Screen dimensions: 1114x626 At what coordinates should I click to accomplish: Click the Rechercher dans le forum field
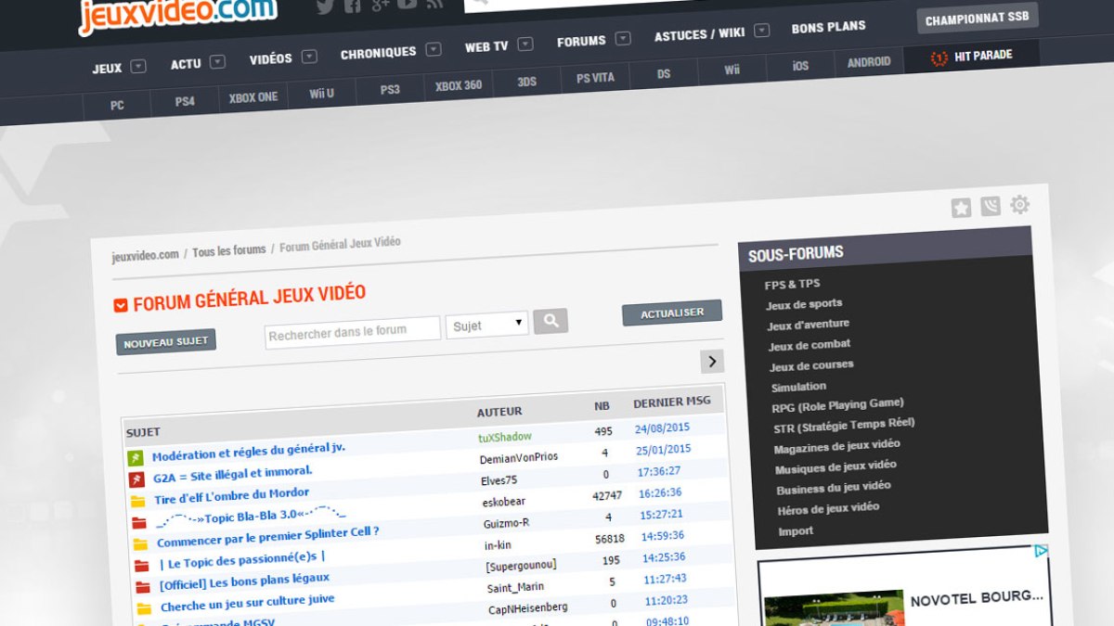tap(353, 331)
